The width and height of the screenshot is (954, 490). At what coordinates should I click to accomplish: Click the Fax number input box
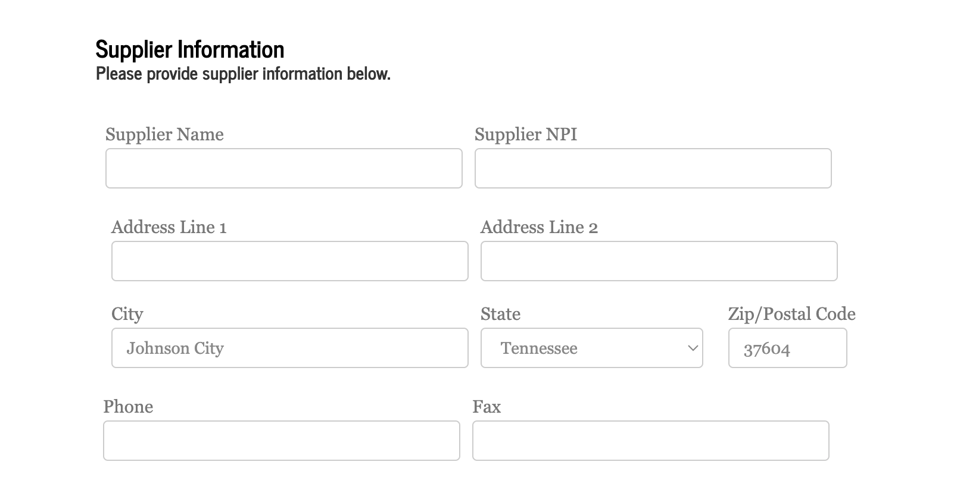(650, 441)
